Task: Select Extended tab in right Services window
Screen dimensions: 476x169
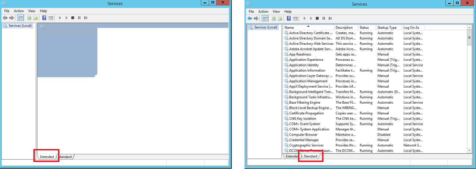Action: point(291,156)
